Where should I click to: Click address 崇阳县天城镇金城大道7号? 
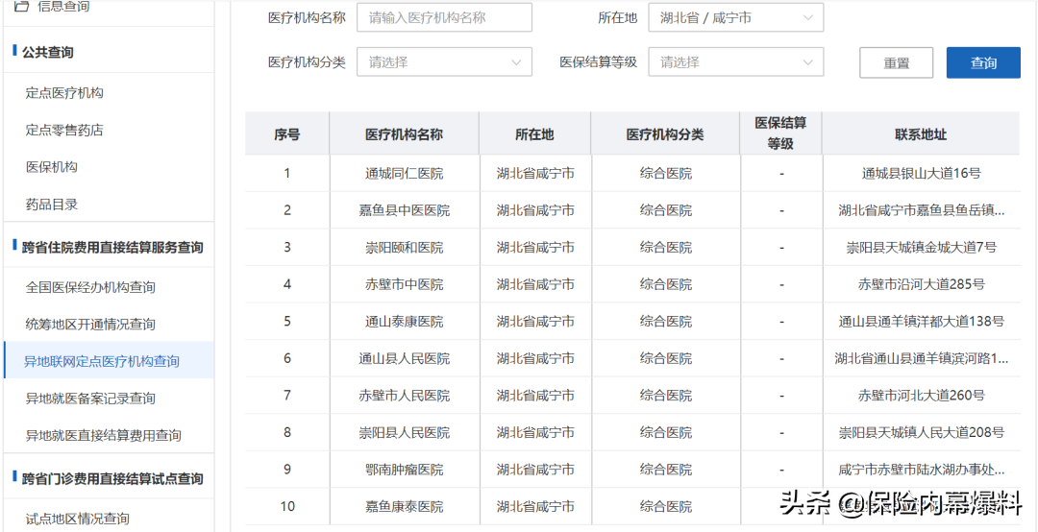pos(921,248)
